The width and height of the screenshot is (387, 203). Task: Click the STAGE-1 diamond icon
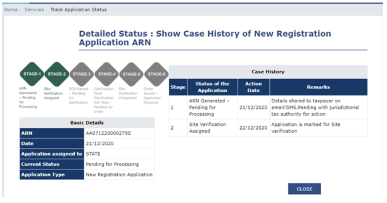32,74
